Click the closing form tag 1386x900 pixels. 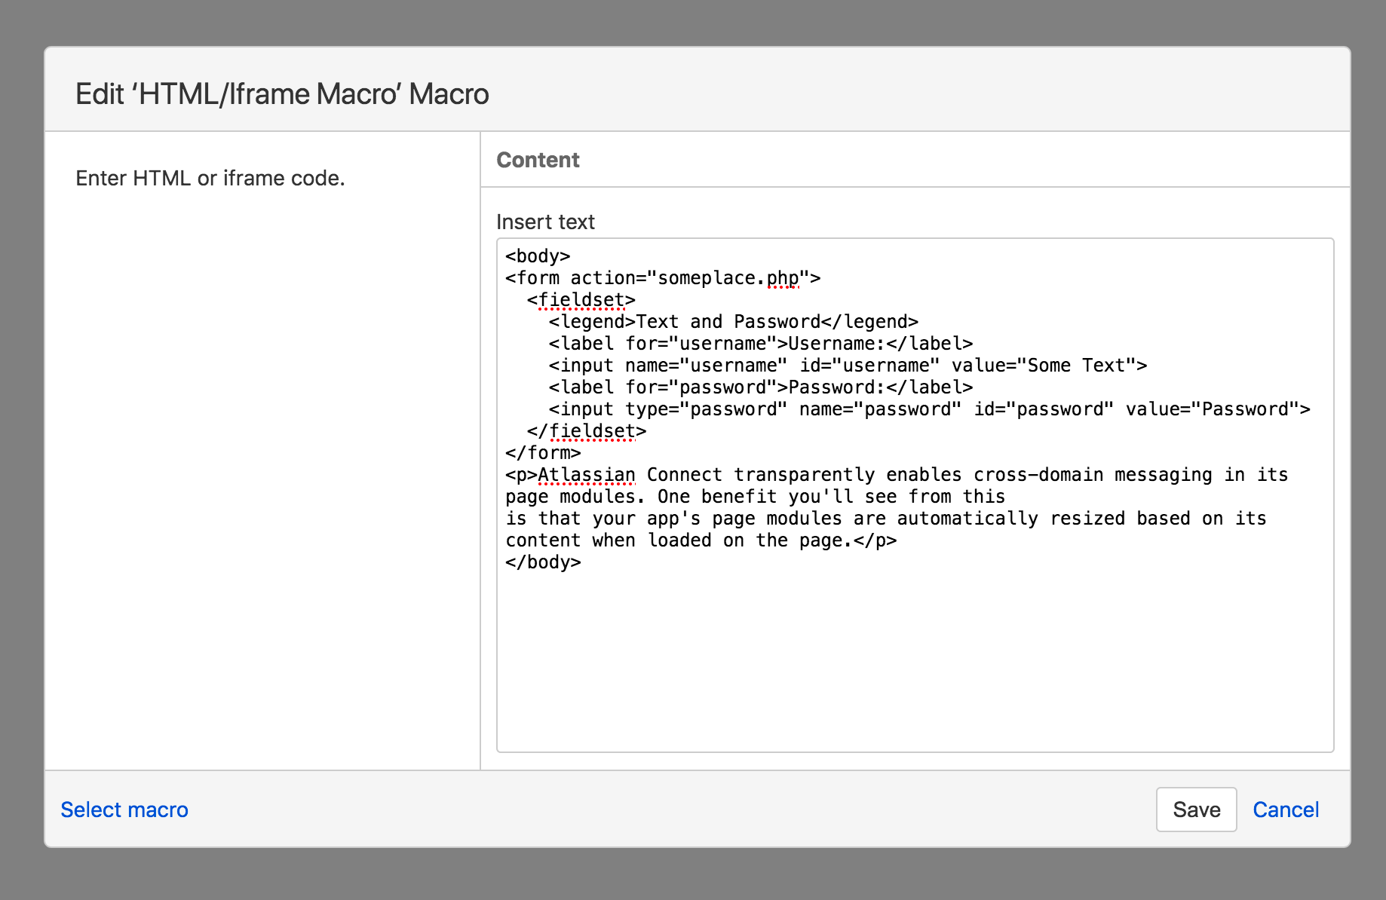coord(543,452)
